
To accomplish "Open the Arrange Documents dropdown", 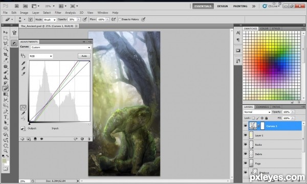I will (62, 6).
